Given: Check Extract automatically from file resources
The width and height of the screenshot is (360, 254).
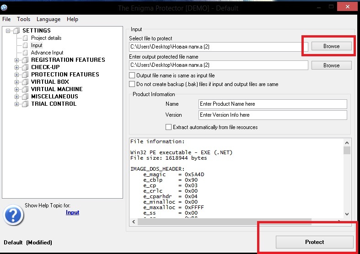Looking at the screenshot, I should [x=168, y=127].
